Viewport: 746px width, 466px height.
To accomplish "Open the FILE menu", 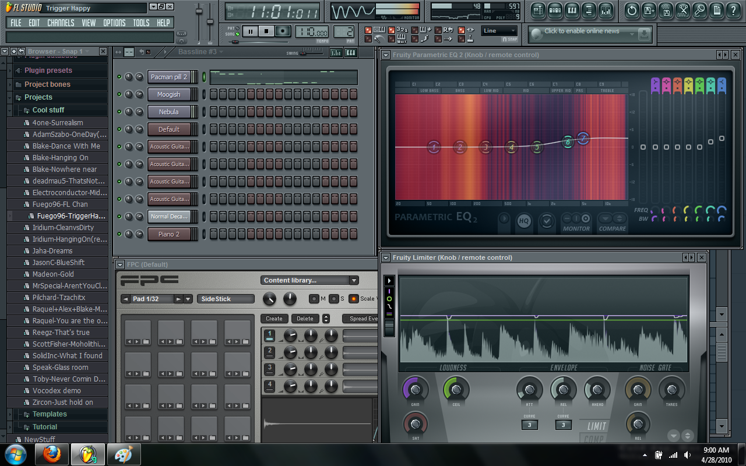I will click(16, 23).
